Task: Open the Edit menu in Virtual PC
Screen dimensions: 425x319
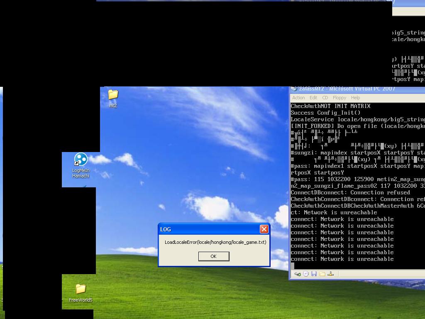Action: coord(313,98)
